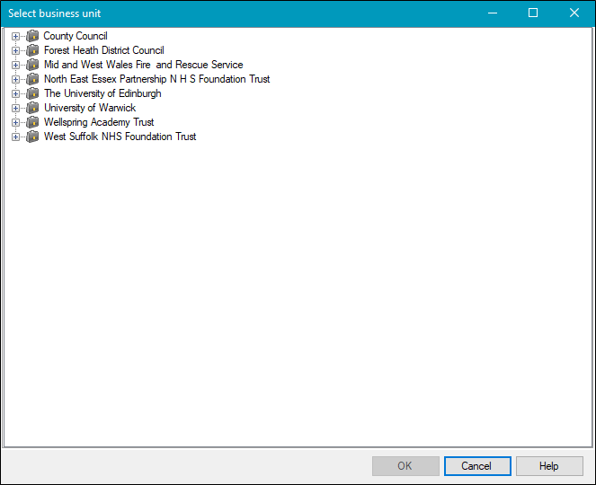The height and width of the screenshot is (485, 596).
Task: Expand the University of Warwick node
Action: (x=15, y=108)
